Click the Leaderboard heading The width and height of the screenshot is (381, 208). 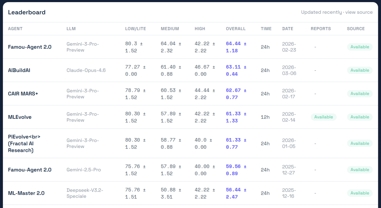coord(27,12)
